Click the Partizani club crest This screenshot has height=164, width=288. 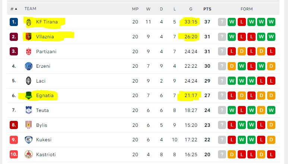coord(28,51)
